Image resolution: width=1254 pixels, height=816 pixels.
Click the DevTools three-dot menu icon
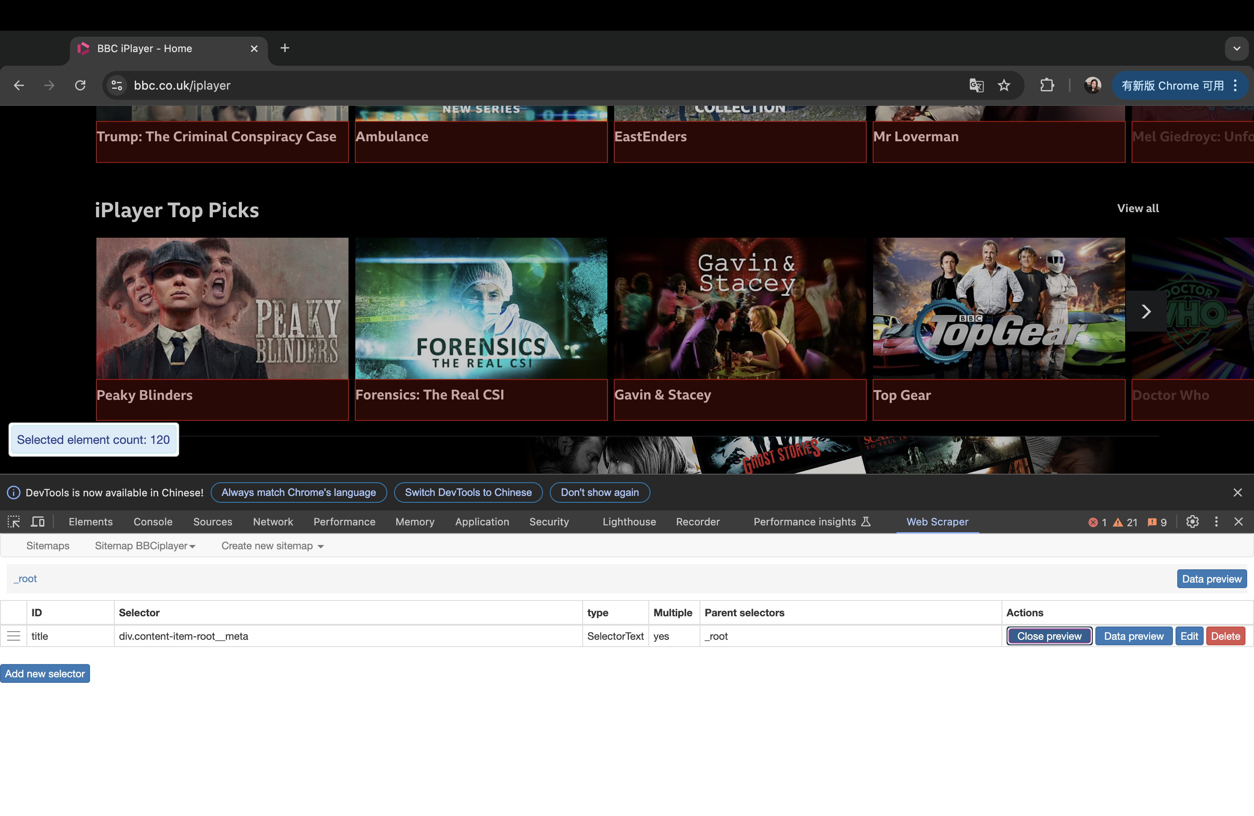tap(1216, 522)
